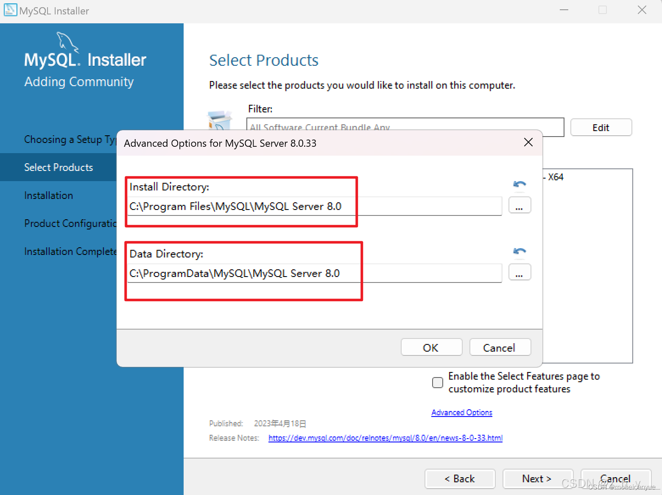The image size is (662, 495).
Task: Edit the product filter
Action: click(601, 127)
